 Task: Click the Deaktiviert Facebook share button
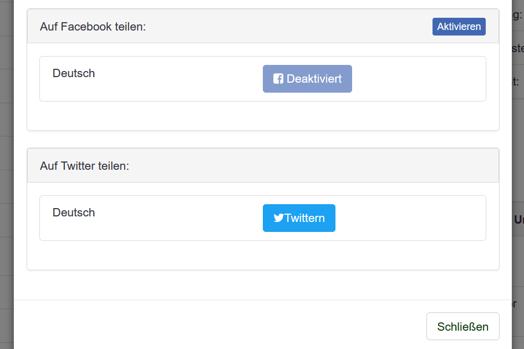[x=307, y=79]
